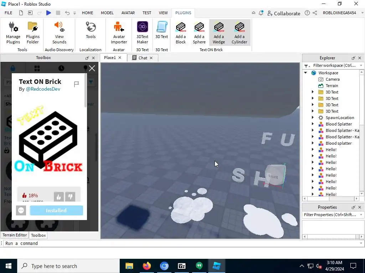Launch the Avatar Importer
Image resolution: width=365 pixels, height=273 pixels.
click(x=119, y=33)
